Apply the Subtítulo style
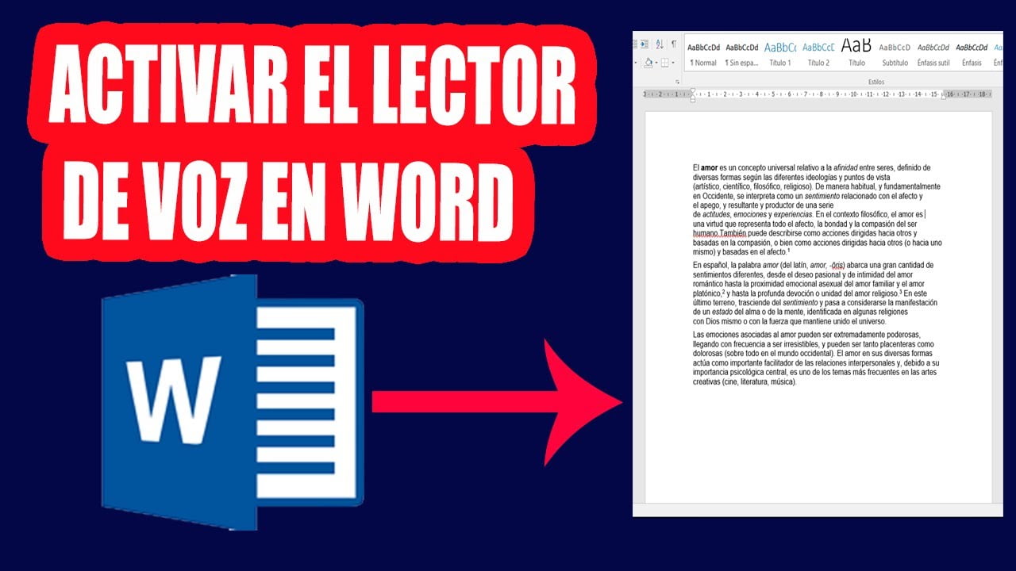Image resolution: width=1016 pixels, height=571 pixels. tap(895, 54)
